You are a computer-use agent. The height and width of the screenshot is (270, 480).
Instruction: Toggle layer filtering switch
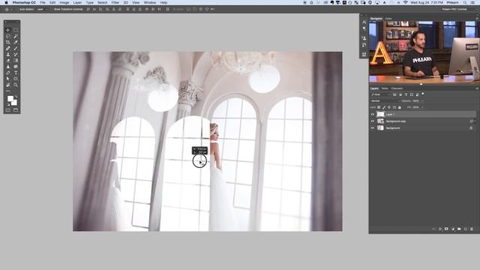point(423,94)
